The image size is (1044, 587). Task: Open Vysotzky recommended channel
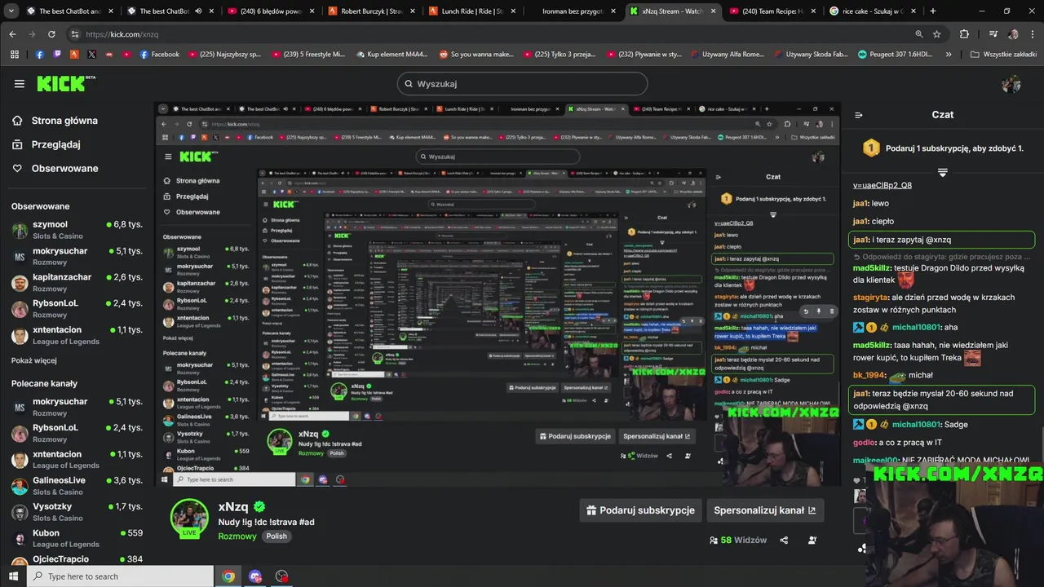[x=77, y=512]
